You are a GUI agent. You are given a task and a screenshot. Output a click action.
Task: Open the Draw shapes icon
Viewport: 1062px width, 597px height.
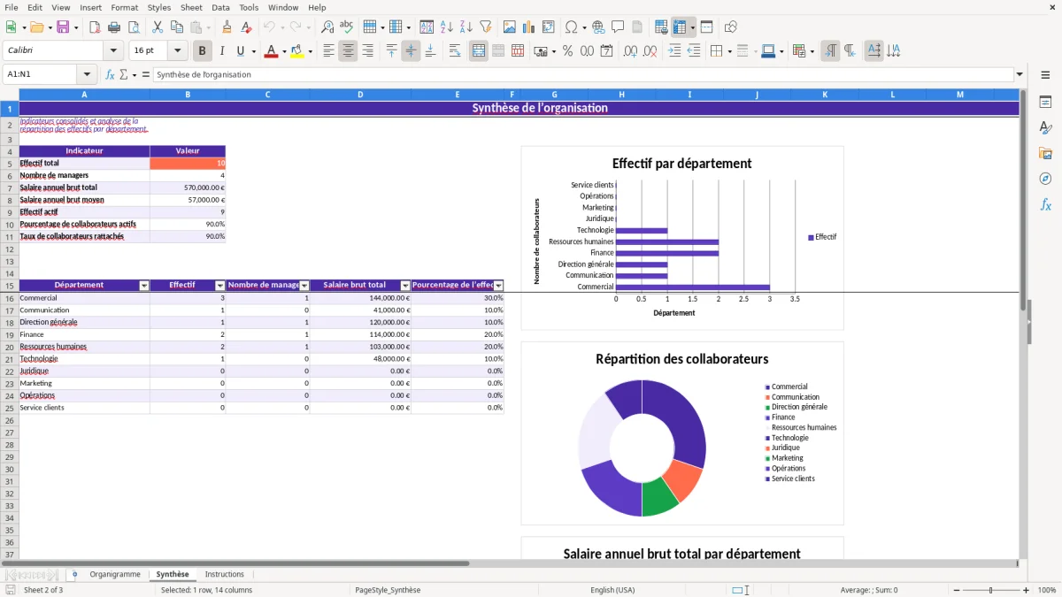(731, 27)
